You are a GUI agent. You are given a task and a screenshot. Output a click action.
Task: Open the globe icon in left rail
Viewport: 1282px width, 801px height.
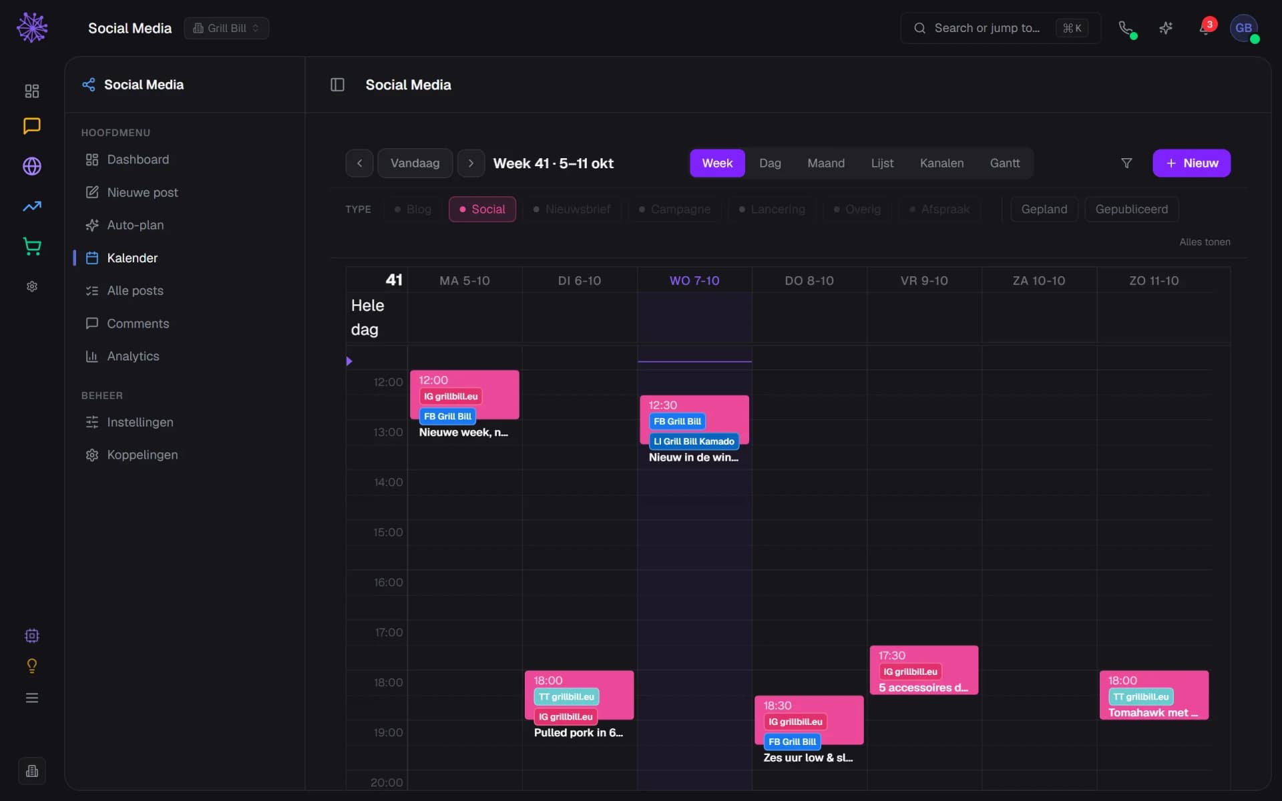tap(32, 166)
